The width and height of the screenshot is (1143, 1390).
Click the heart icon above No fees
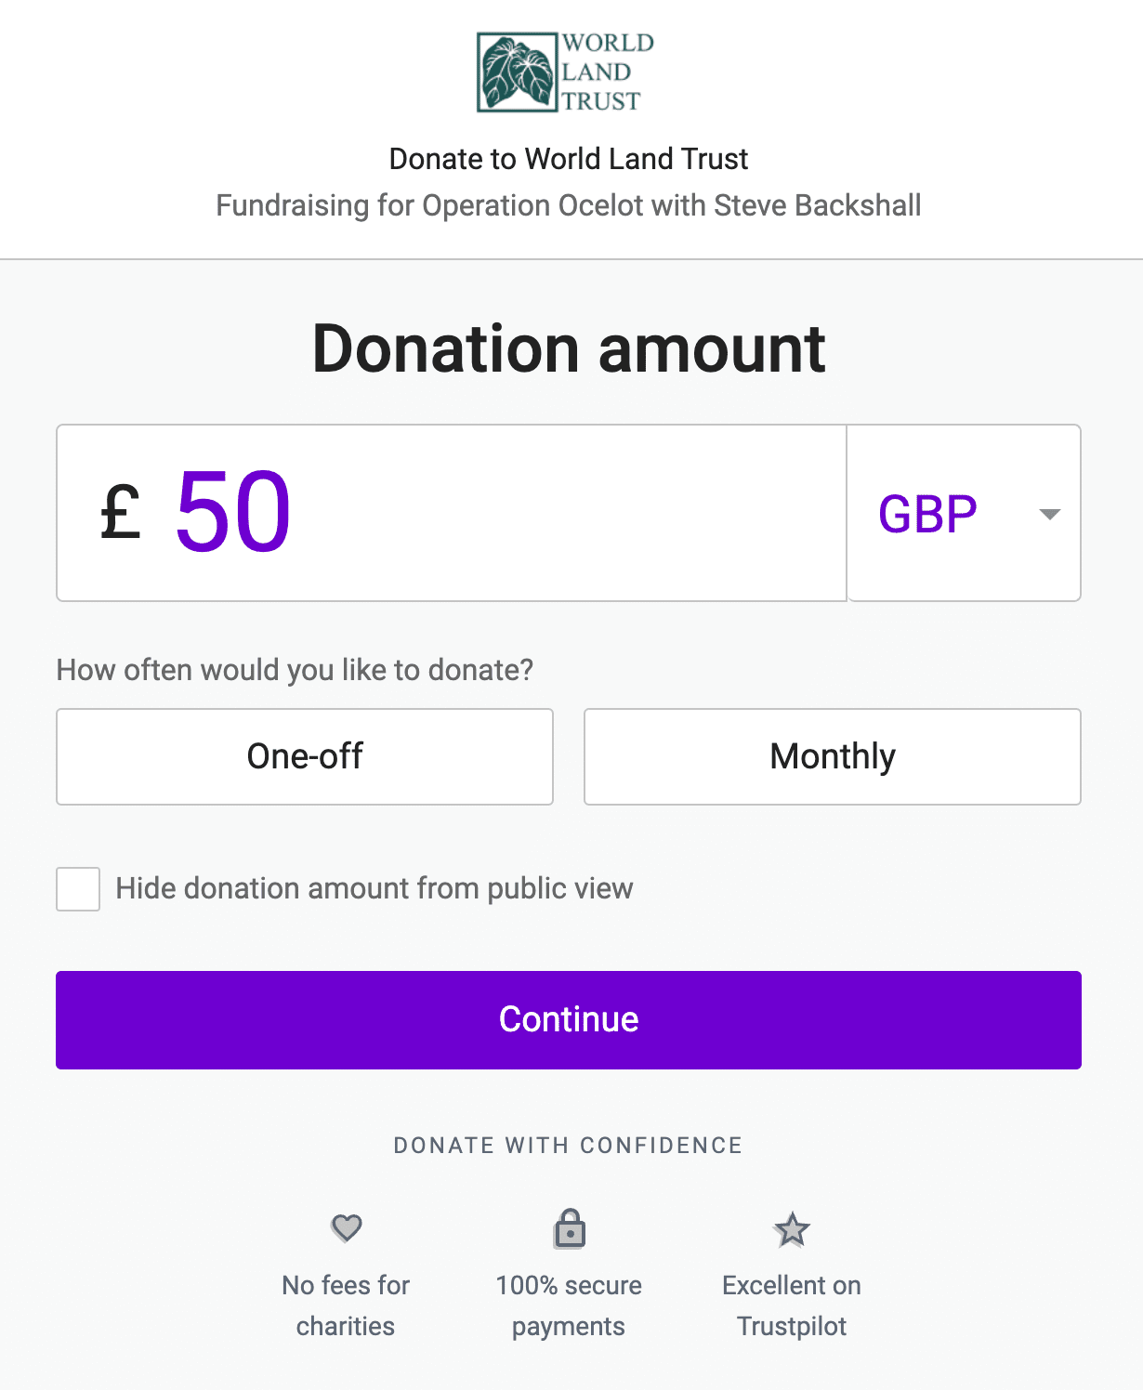click(346, 1228)
